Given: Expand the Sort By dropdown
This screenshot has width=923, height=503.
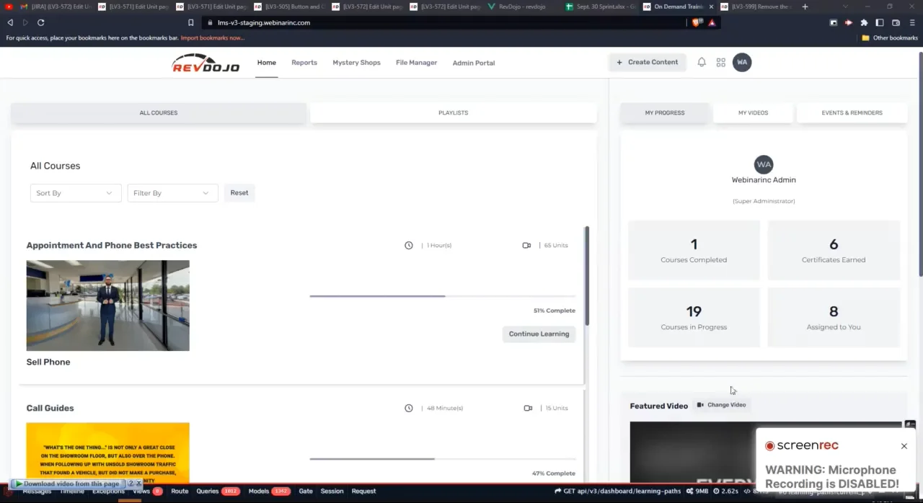Looking at the screenshot, I should pyautogui.click(x=75, y=193).
